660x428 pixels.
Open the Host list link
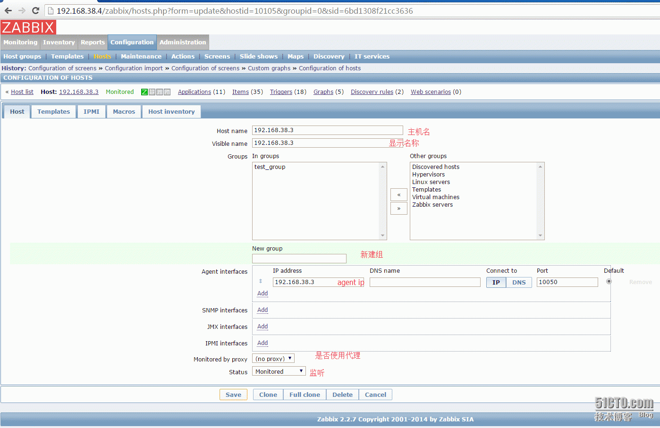22,92
